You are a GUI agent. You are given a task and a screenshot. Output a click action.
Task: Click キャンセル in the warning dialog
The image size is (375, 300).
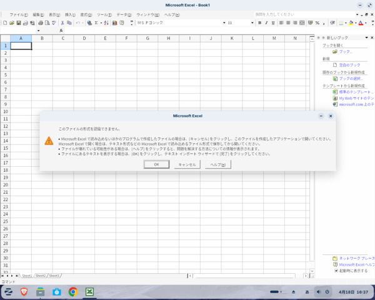(187, 164)
